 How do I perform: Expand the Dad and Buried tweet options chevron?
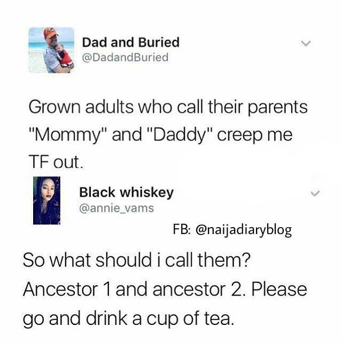coord(306,43)
